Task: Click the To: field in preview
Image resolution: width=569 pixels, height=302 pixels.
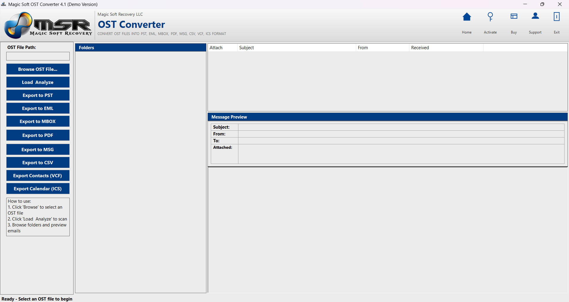Action: [x=401, y=141]
